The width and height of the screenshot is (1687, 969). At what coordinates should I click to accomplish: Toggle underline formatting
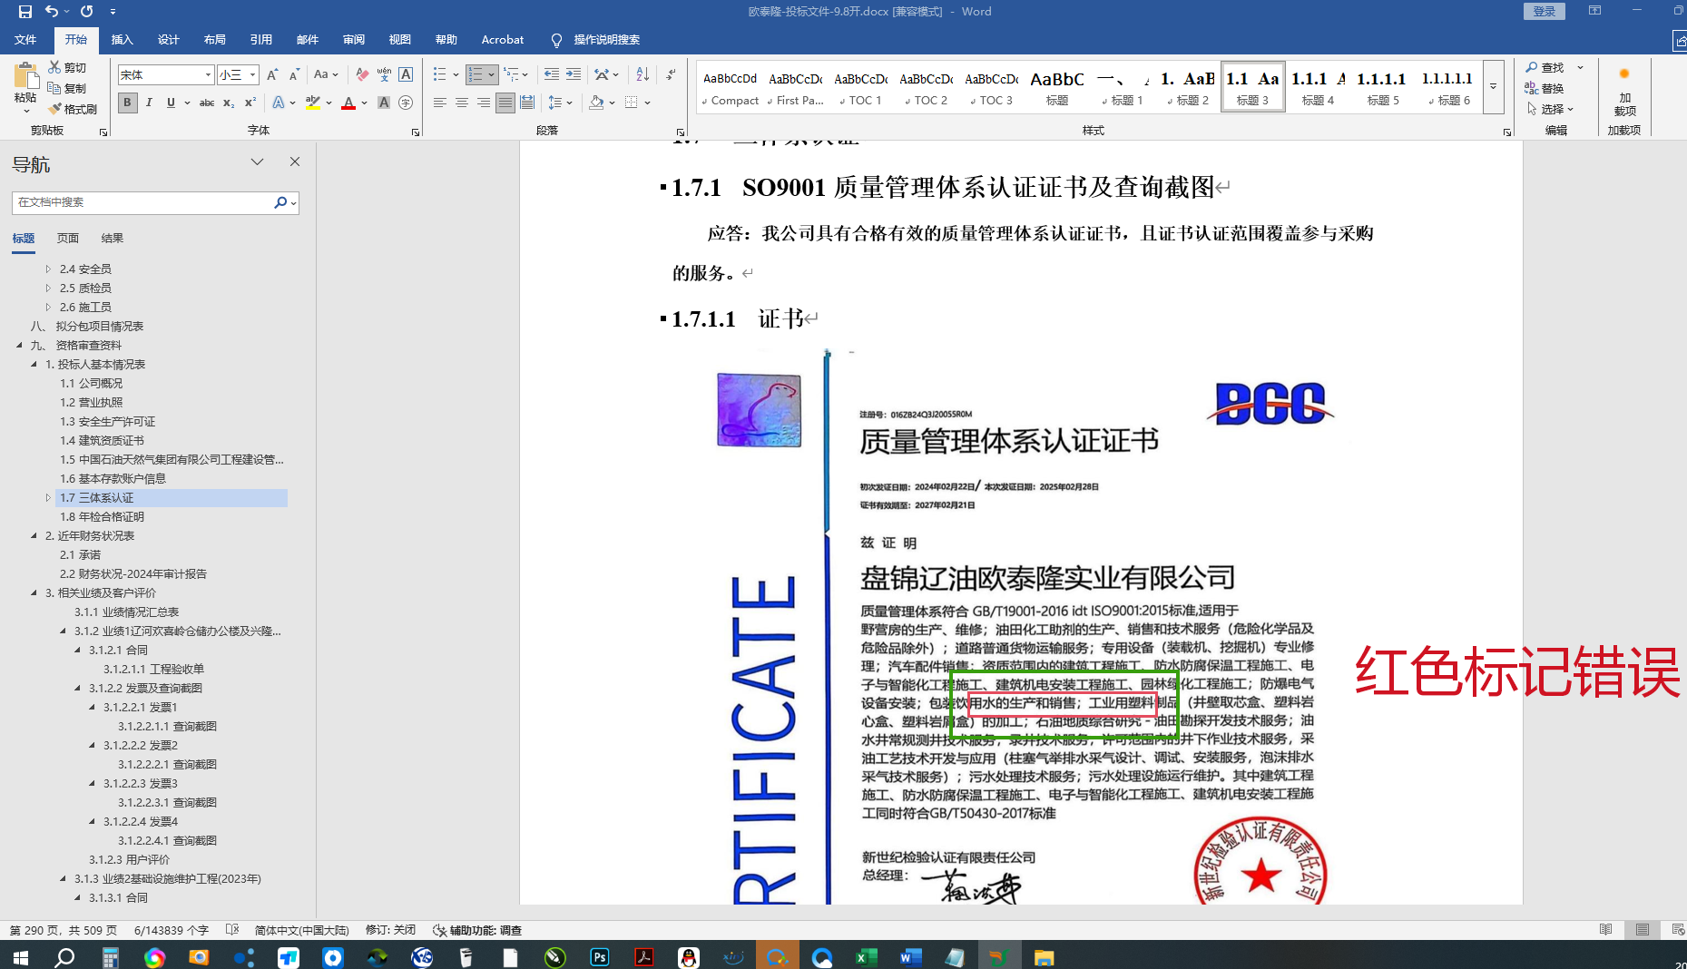(171, 103)
